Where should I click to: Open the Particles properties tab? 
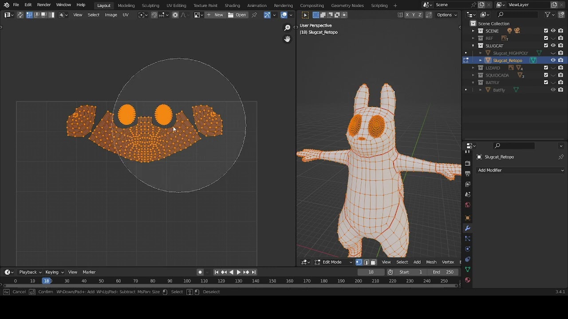tap(467, 238)
